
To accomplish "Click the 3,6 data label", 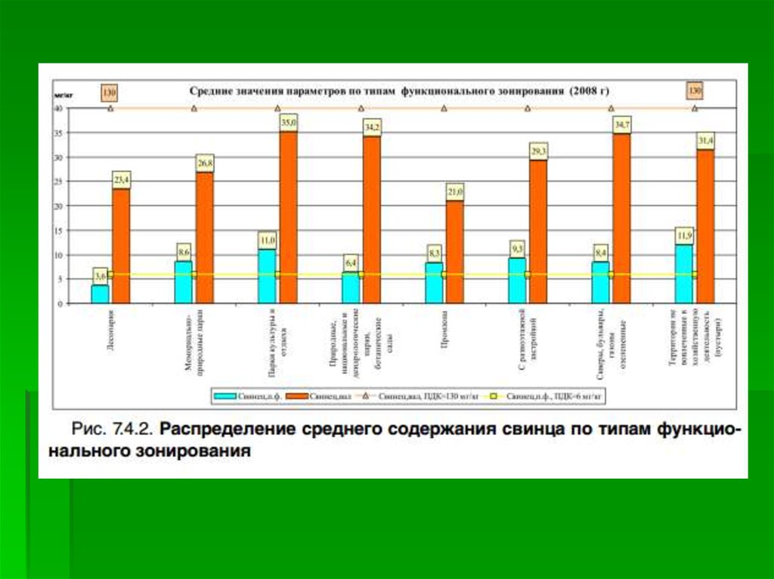I will (101, 275).
